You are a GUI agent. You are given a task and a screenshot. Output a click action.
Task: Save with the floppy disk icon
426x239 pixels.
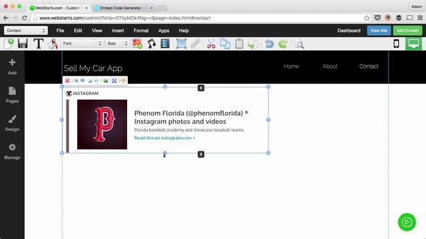[23, 44]
